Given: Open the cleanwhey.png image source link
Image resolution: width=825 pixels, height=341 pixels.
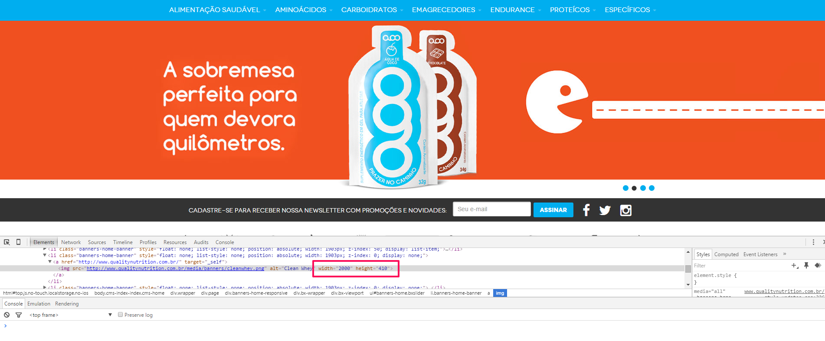Looking at the screenshot, I should click(175, 268).
